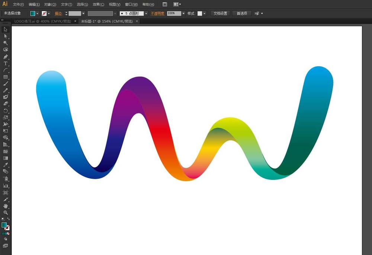Image resolution: width=372 pixels, height=255 pixels.
Task: Select the Lasso tool
Action: click(6, 50)
